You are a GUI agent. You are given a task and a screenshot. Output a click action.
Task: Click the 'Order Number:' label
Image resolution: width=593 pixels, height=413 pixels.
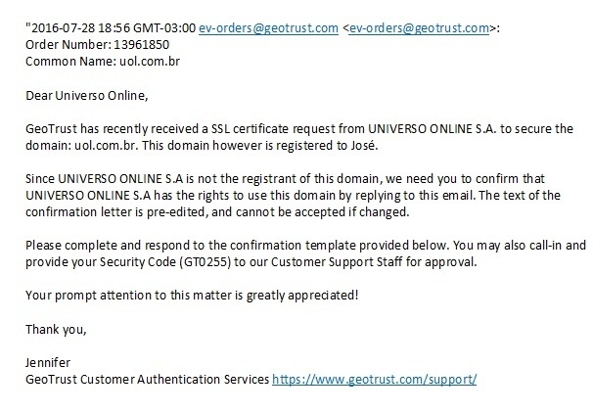[68, 45]
